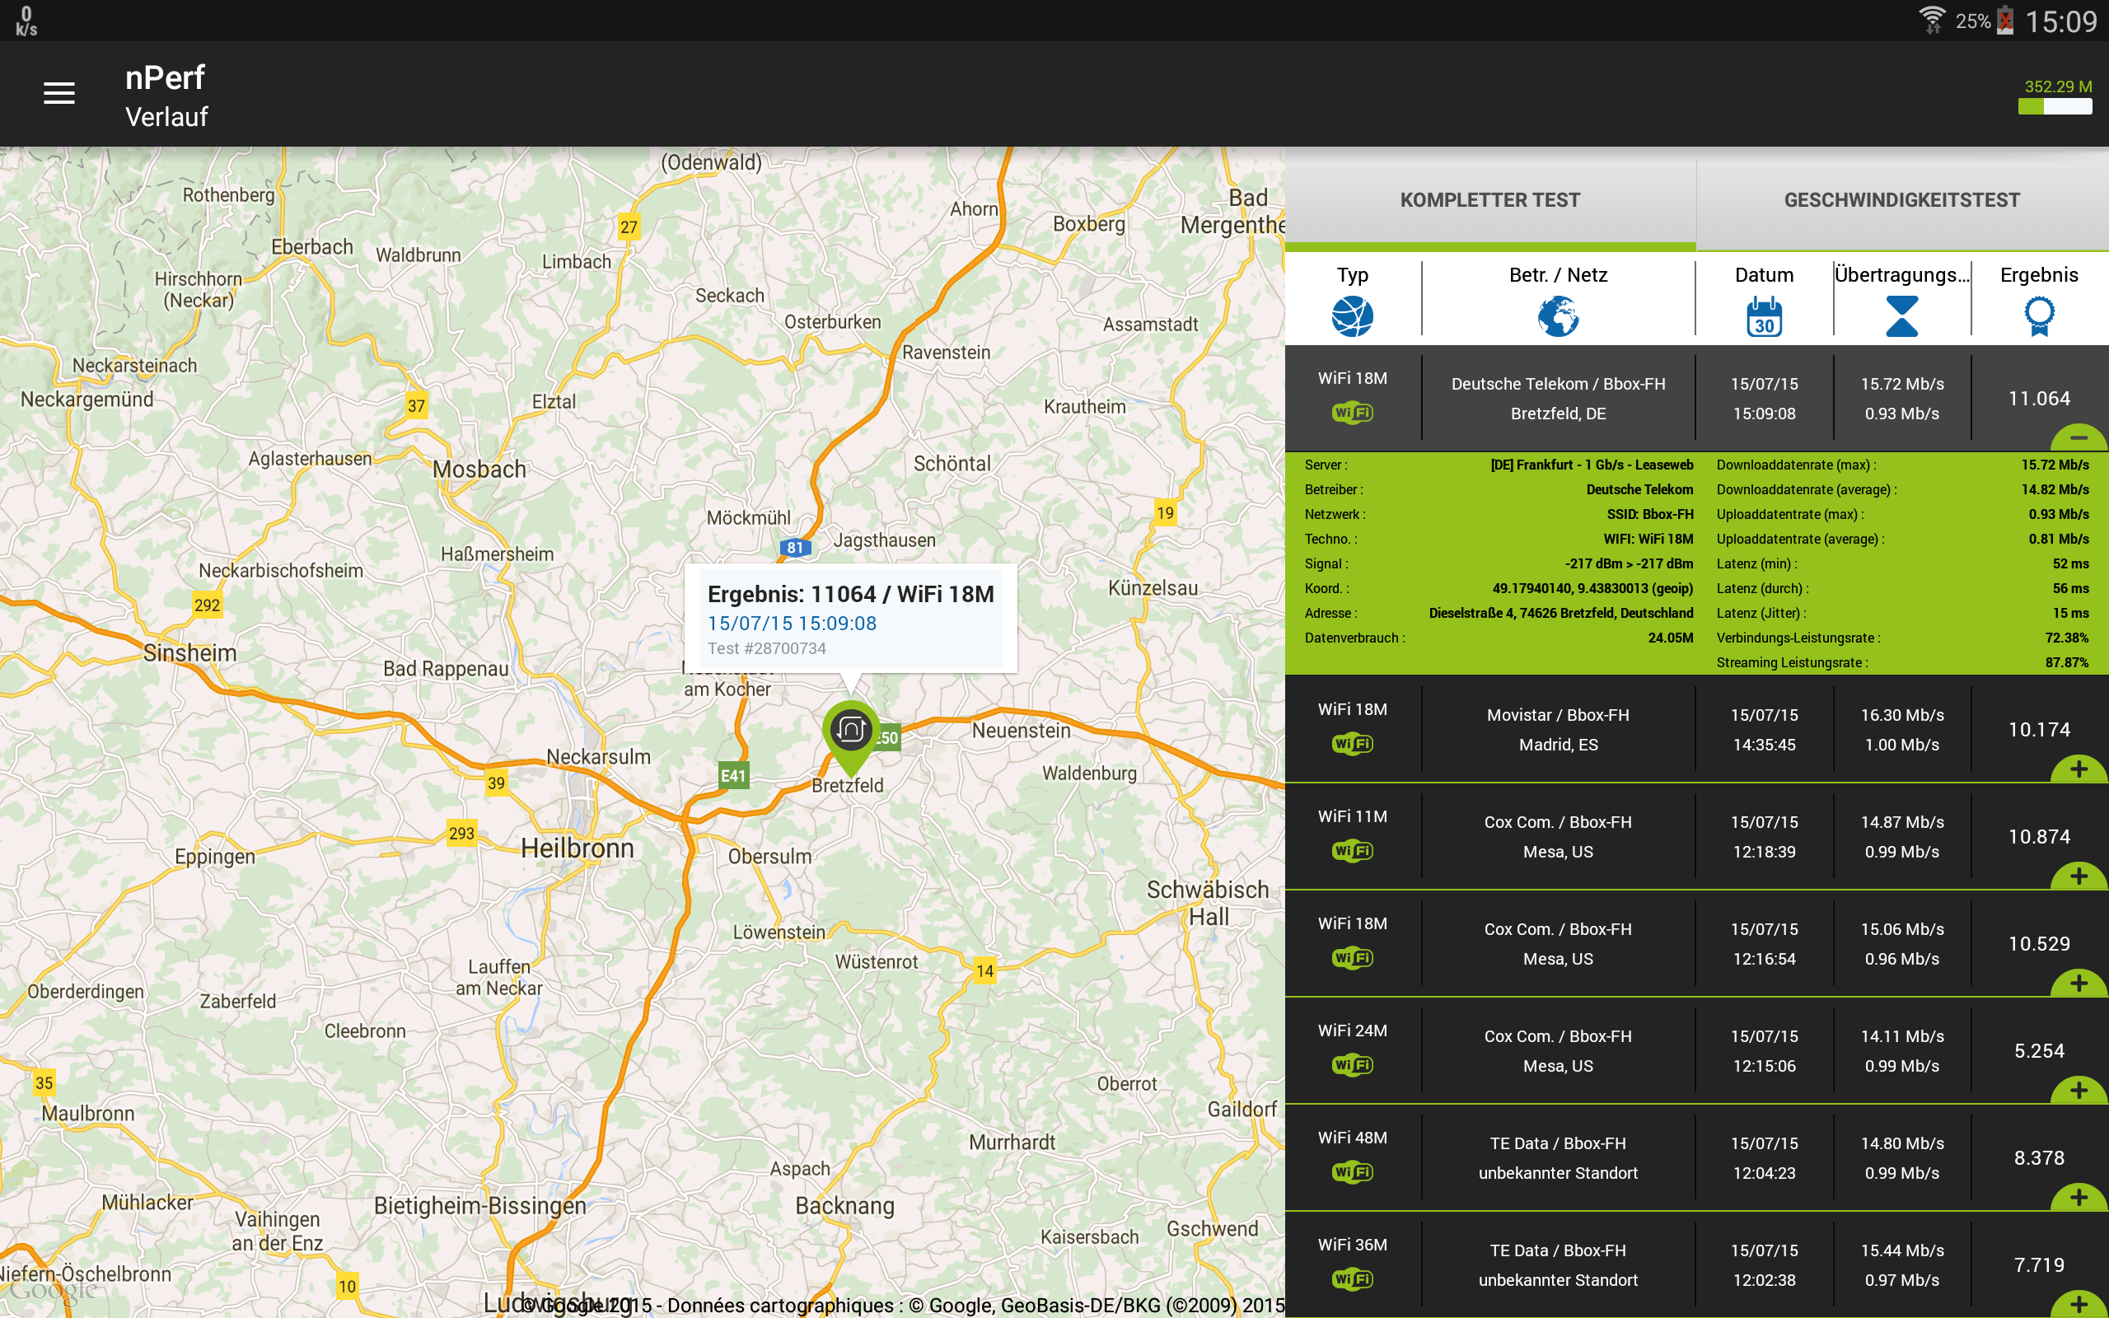Click the Neckarsulm label on the map
This screenshot has height=1318, width=2109.
(x=599, y=757)
